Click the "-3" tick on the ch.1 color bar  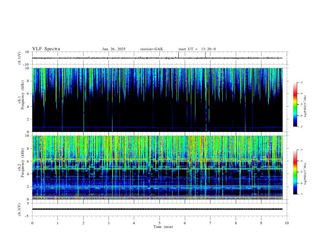point(301,82)
